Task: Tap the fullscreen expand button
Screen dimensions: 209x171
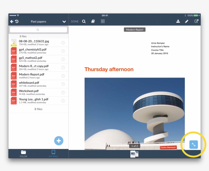Action: (193, 145)
